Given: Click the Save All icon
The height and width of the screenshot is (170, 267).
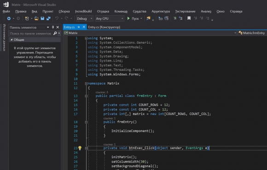Looking at the screenshot, I should coord(48,18).
